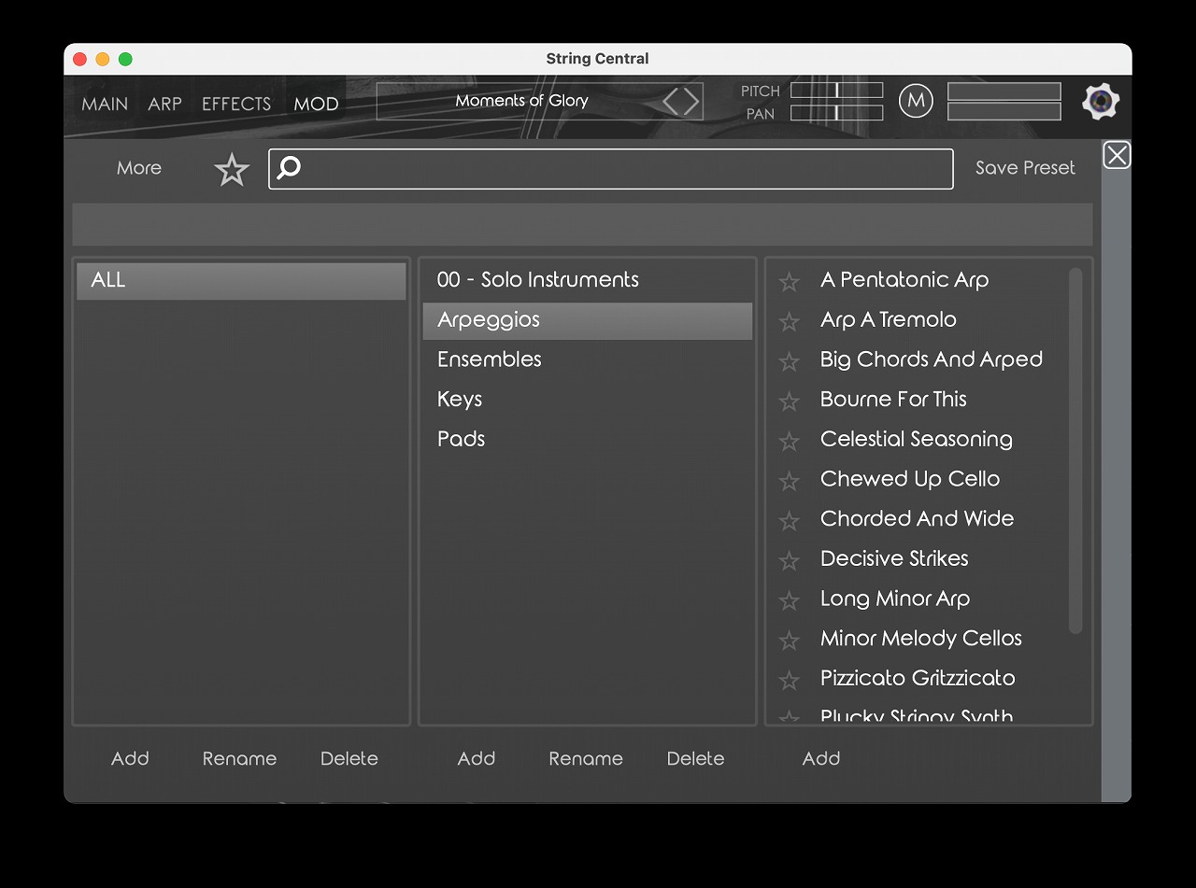Mark Decisive Strikes as favorite
This screenshot has width=1196, height=888.
(x=790, y=560)
